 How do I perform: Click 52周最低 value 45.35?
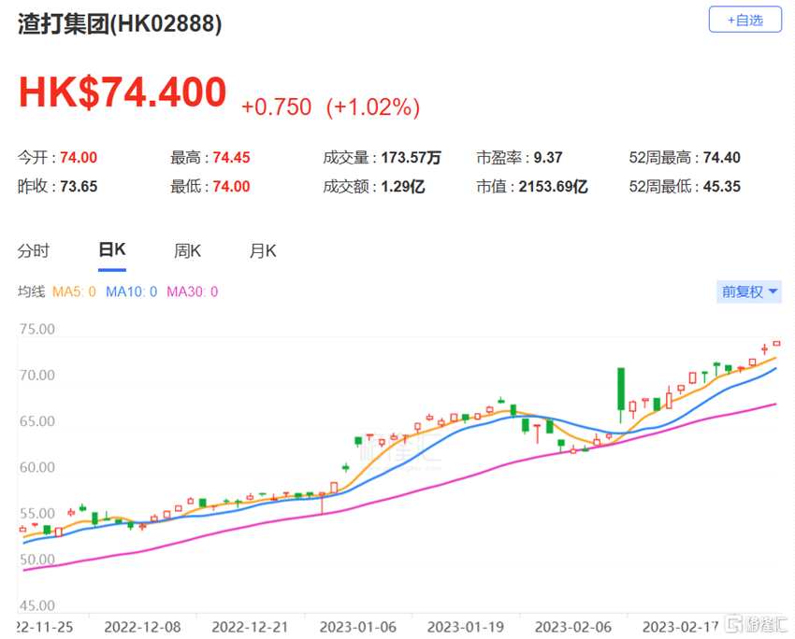(x=722, y=186)
